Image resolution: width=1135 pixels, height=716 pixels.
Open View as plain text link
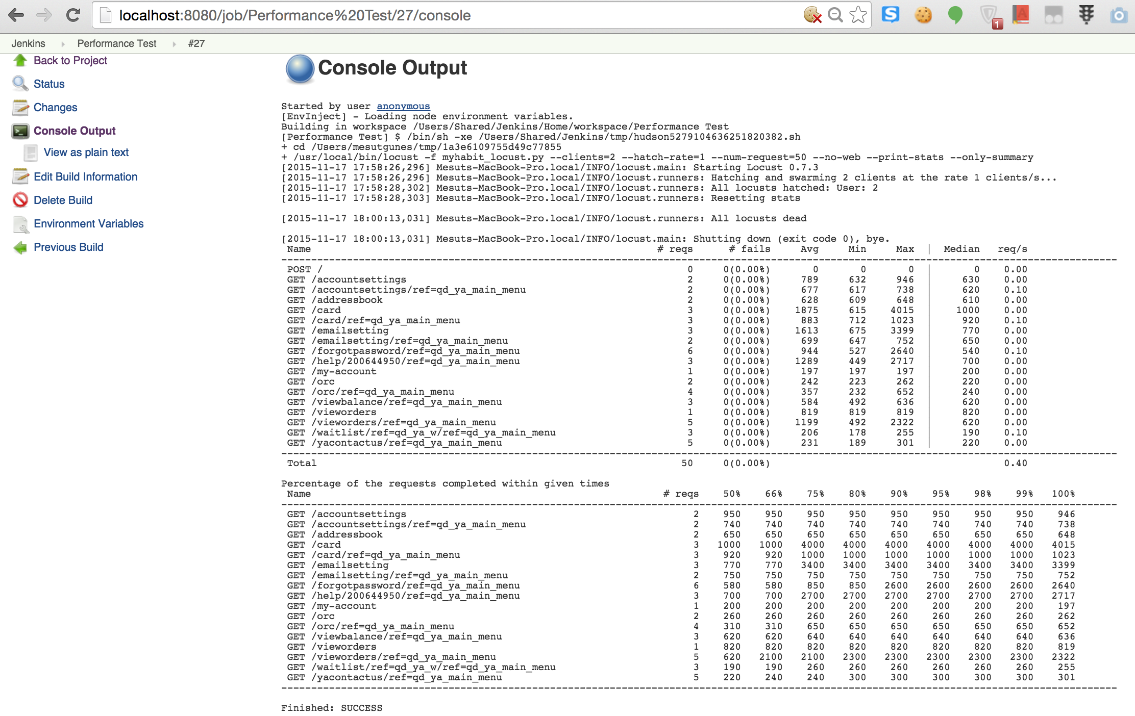[x=86, y=152]
